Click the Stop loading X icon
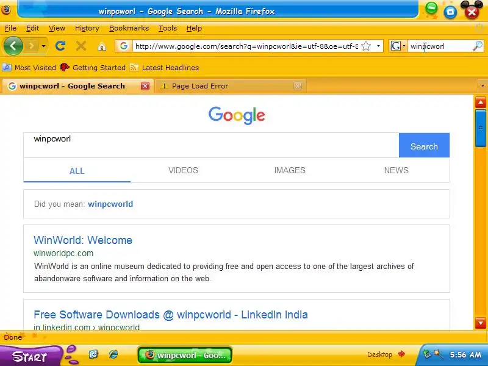Image resolution: width=488 pixels, height=366 pixels. coord(81,46)
